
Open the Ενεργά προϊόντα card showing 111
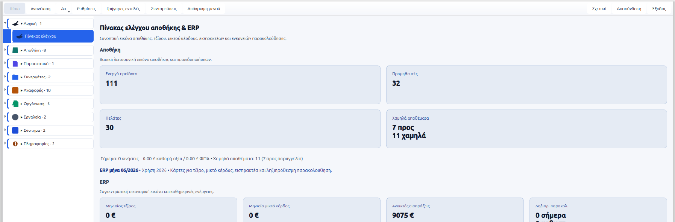[240, 85]
